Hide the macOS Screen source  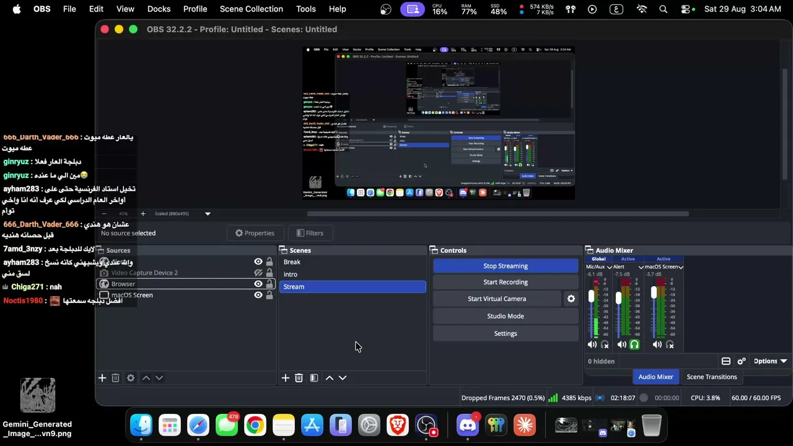pos(258,295)
